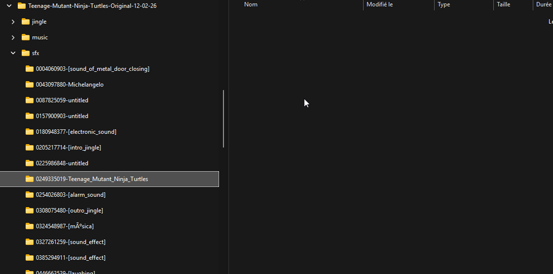Click the alarm_sound folder icon

(30, 195)
